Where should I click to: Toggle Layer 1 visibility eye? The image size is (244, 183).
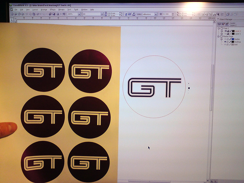click(x=225, y=34)
